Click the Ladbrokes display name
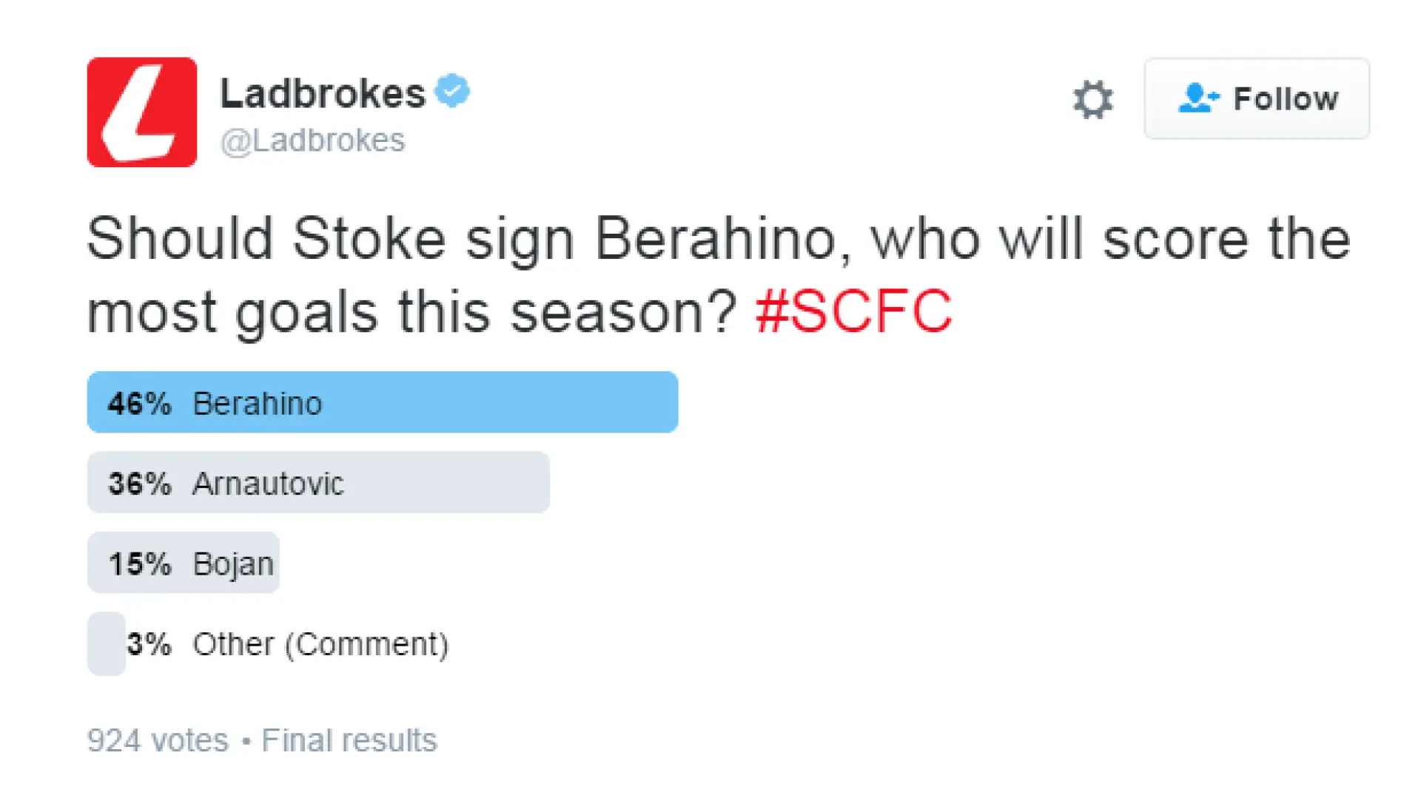 point(323,93)
